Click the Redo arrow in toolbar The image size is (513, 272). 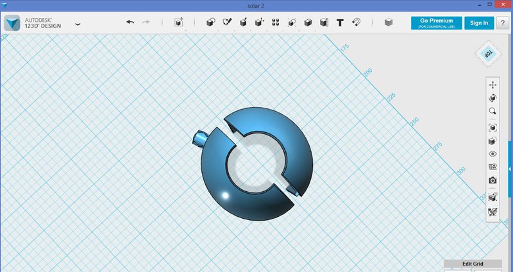[146, 22]
